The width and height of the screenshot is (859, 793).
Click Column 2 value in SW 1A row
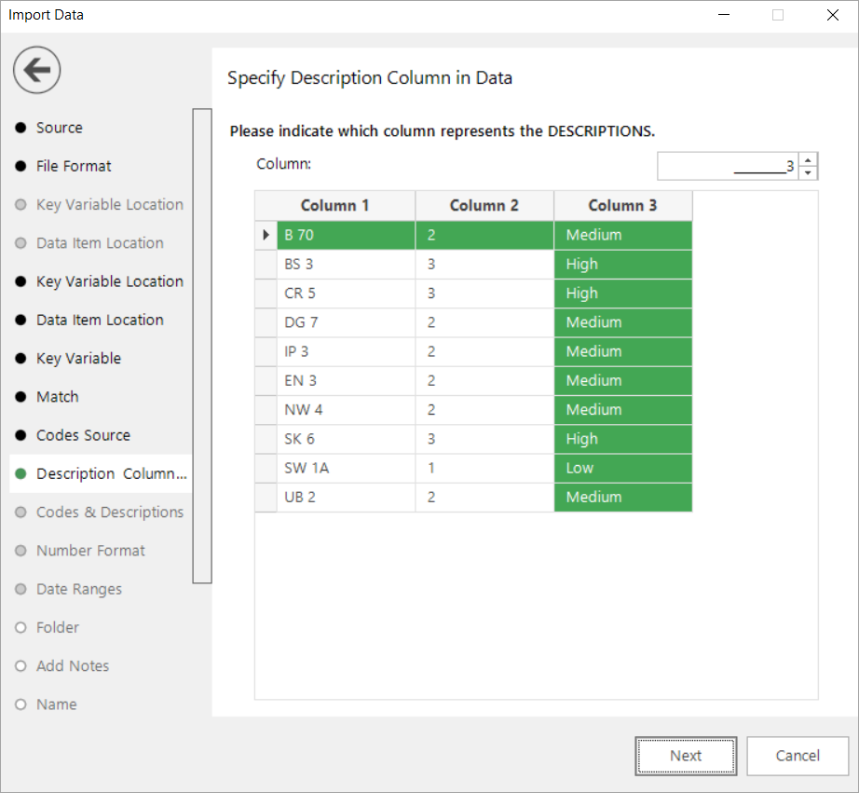484,468
